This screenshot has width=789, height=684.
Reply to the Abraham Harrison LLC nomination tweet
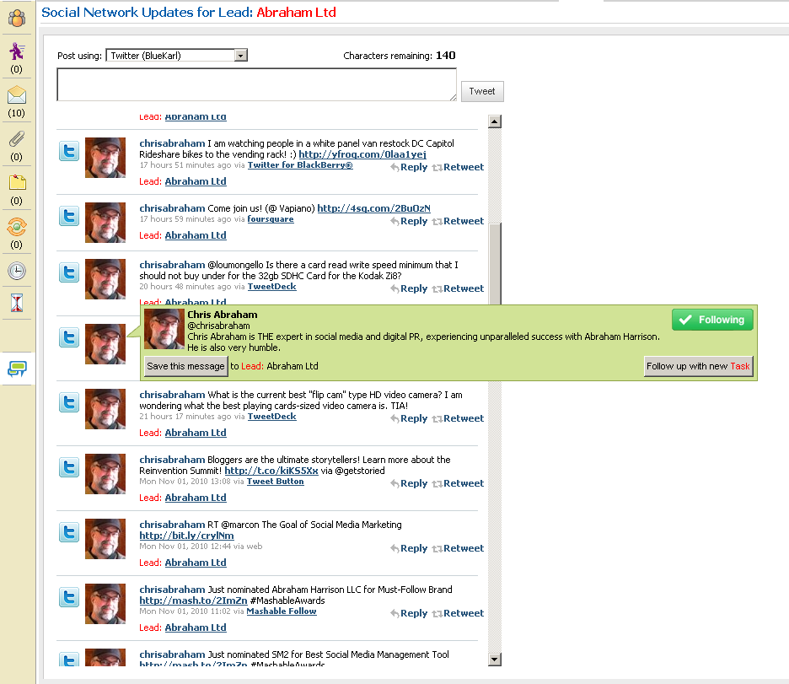[409, 613]
